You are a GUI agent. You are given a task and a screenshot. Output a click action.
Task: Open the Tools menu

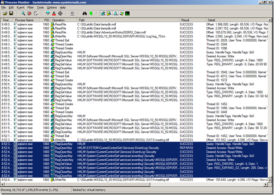40,8
